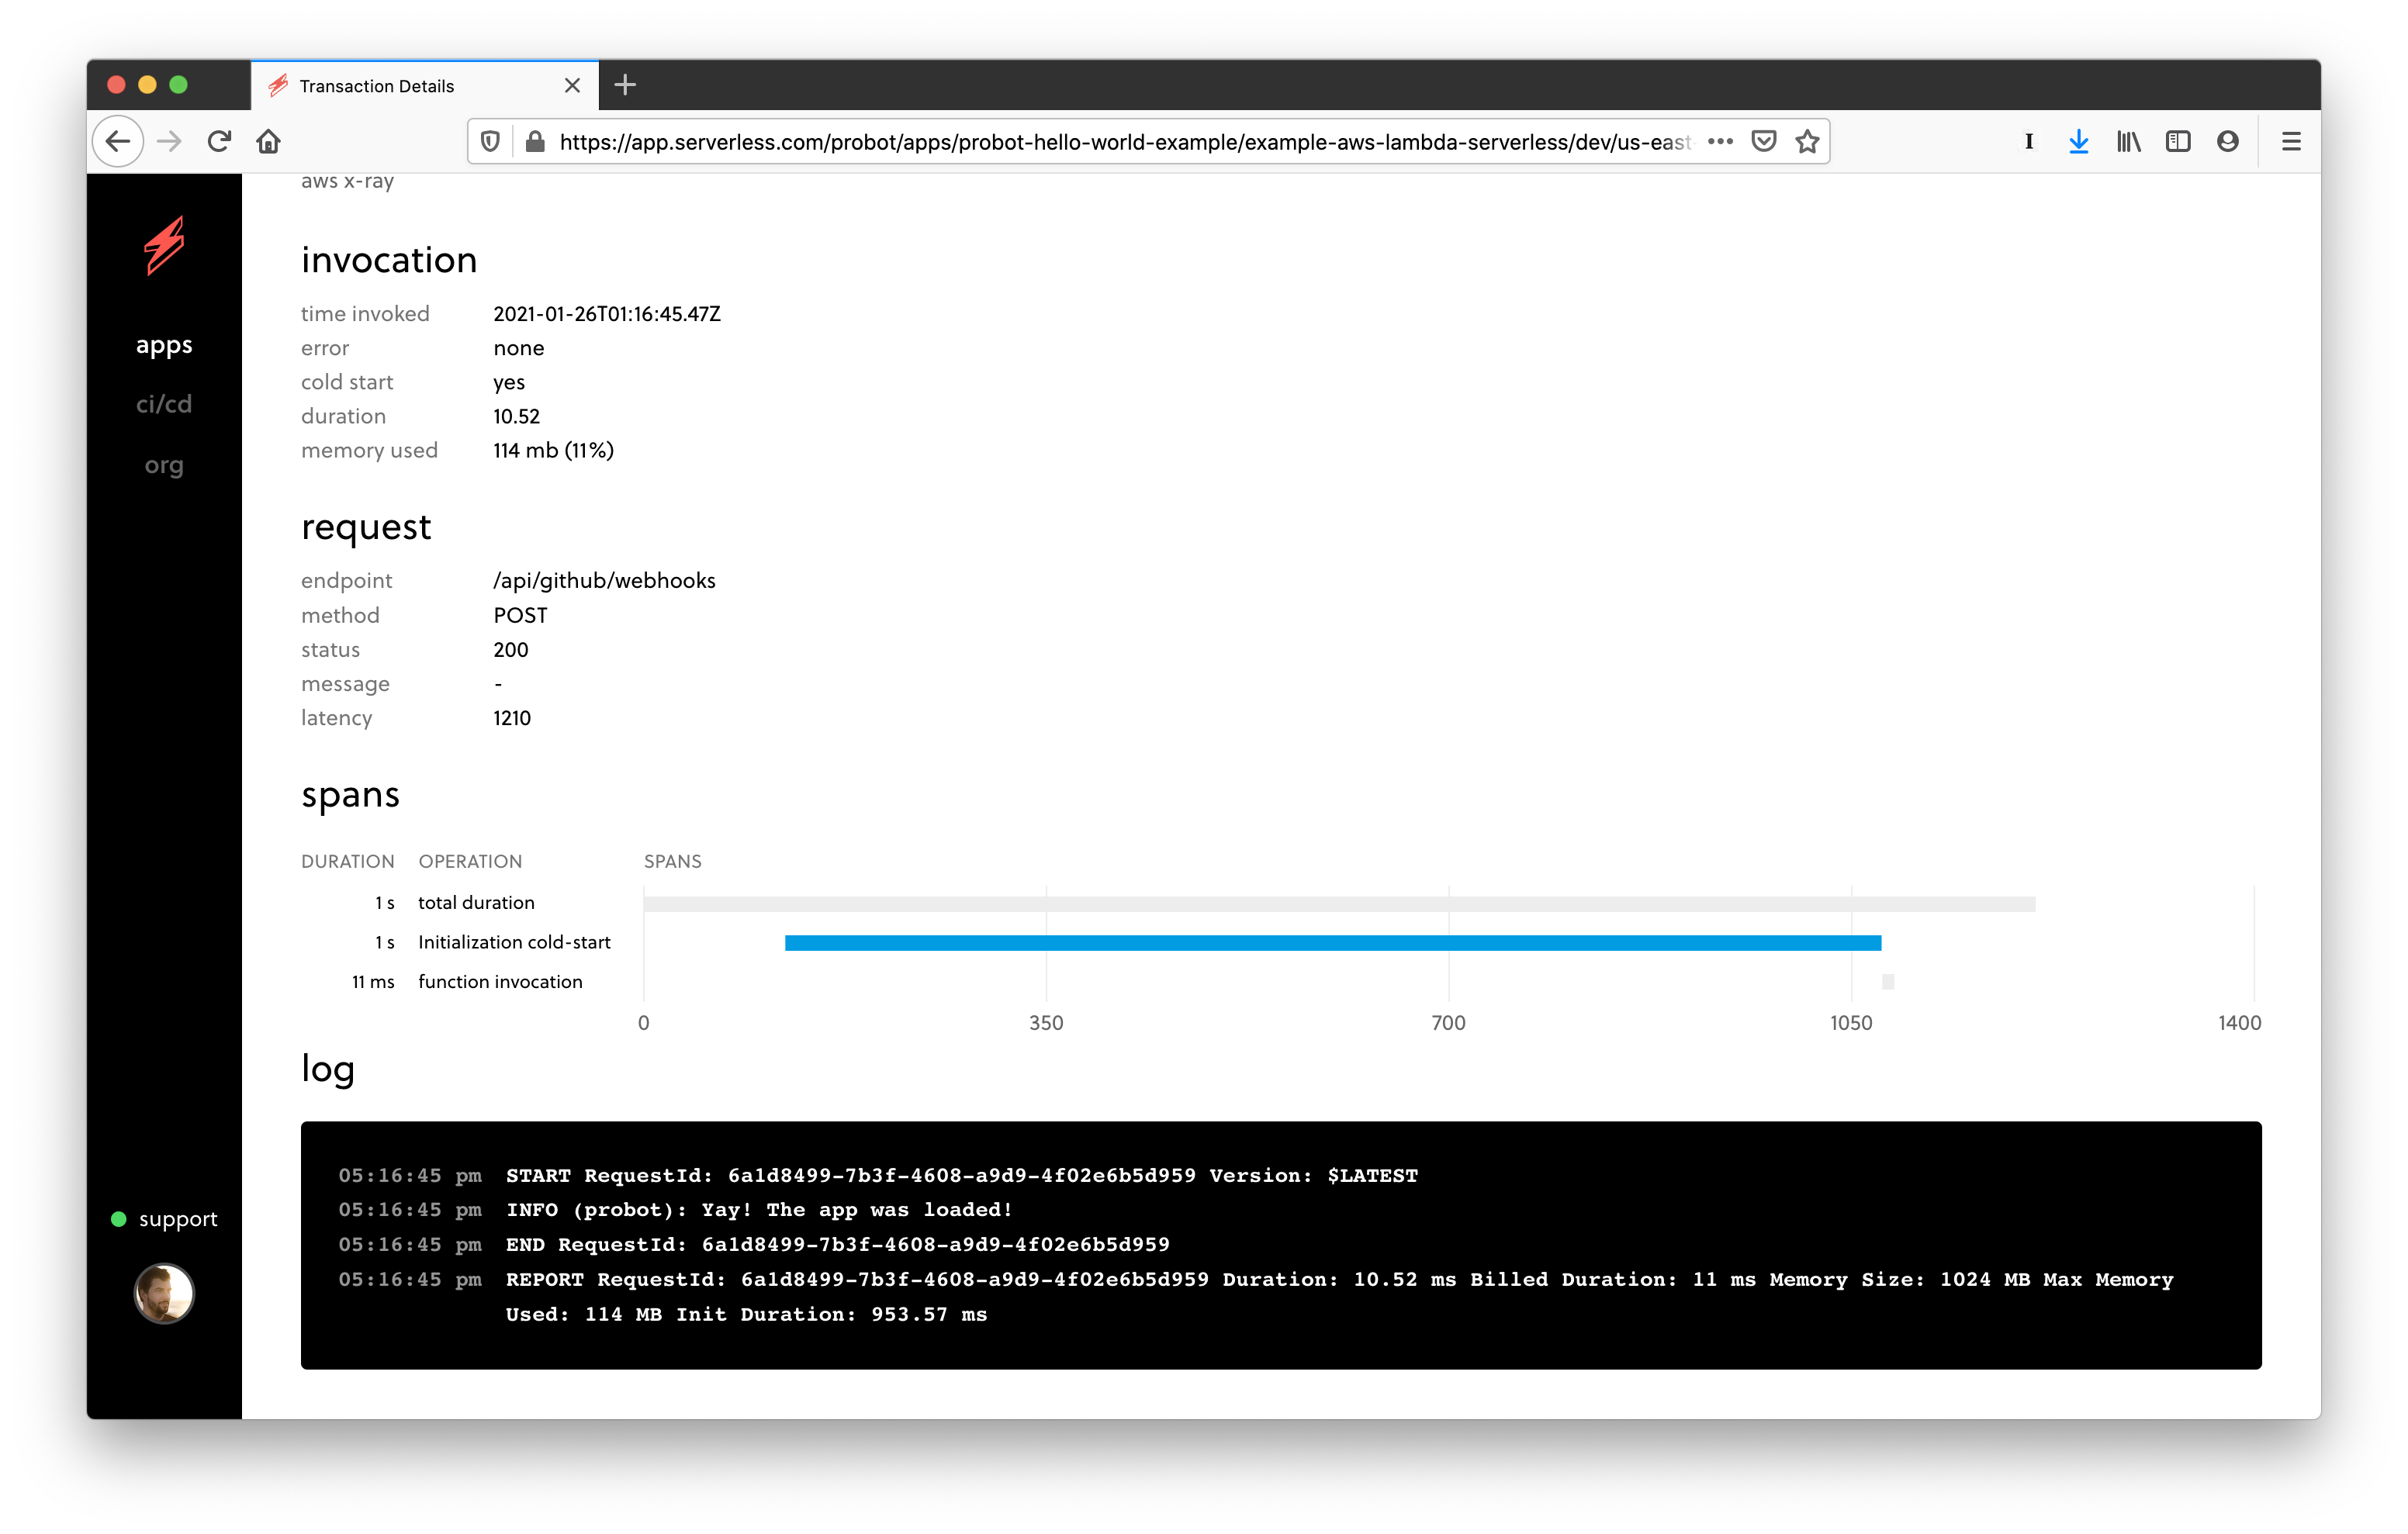
Task: Click the home icon in the toolbar
Action: click(x=268, y=141)
